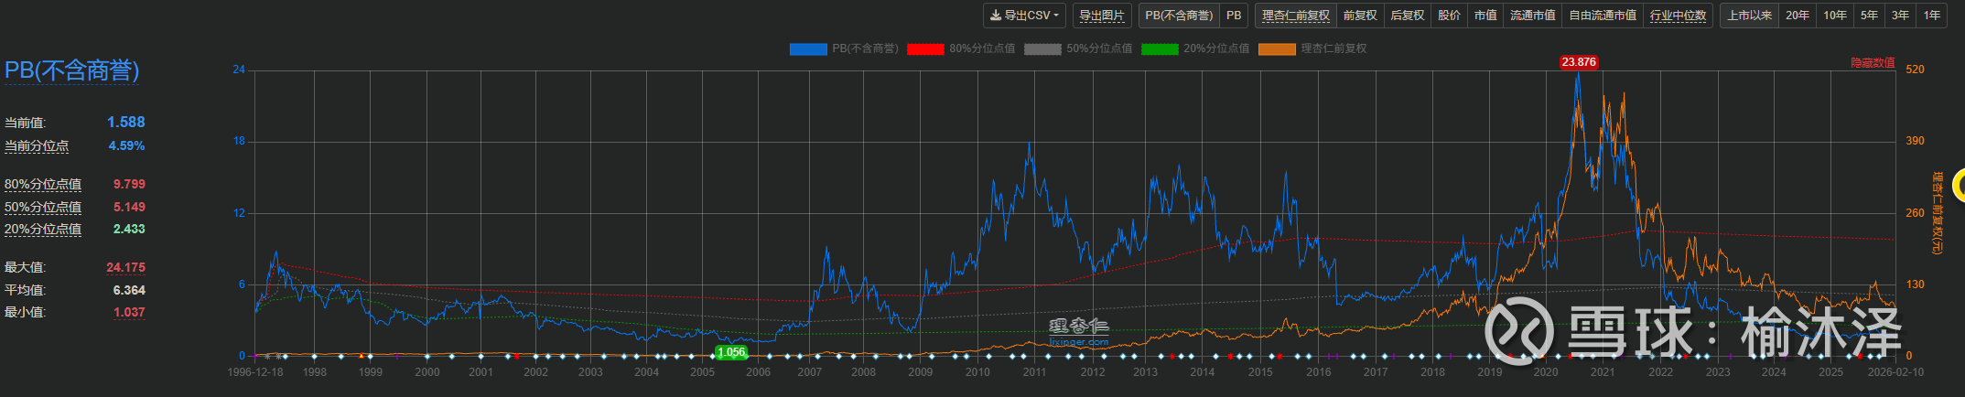Select 理杏仁前复权 price overlay
The image size is (1965, 397).
[1296, 16]
